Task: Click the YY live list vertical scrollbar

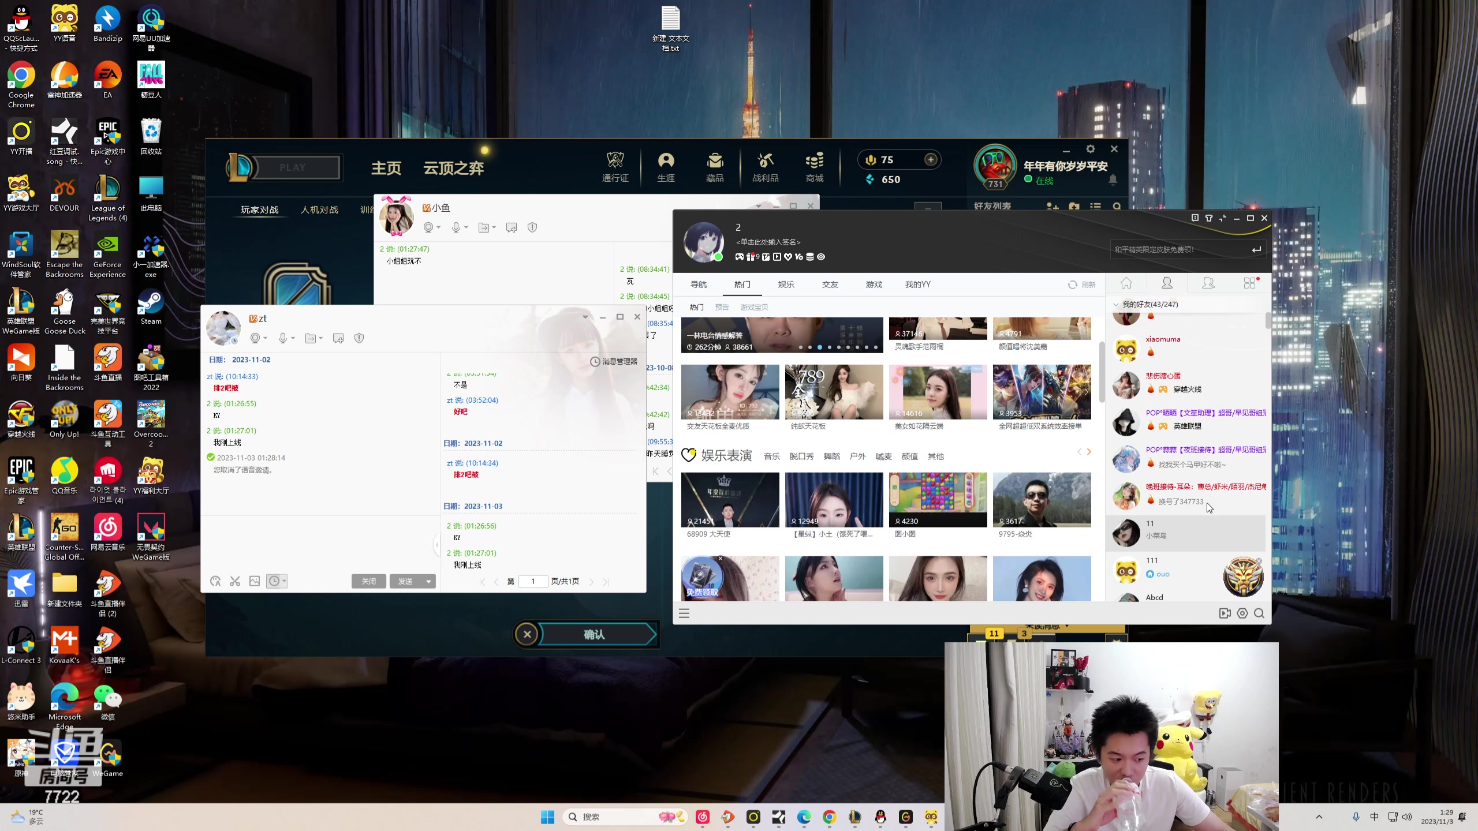Action: 1102,372
